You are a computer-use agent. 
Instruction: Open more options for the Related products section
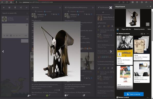tap(148, 34)
